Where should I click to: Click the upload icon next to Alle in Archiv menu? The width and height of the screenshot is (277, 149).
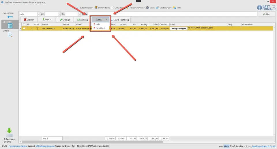point(94,24)
